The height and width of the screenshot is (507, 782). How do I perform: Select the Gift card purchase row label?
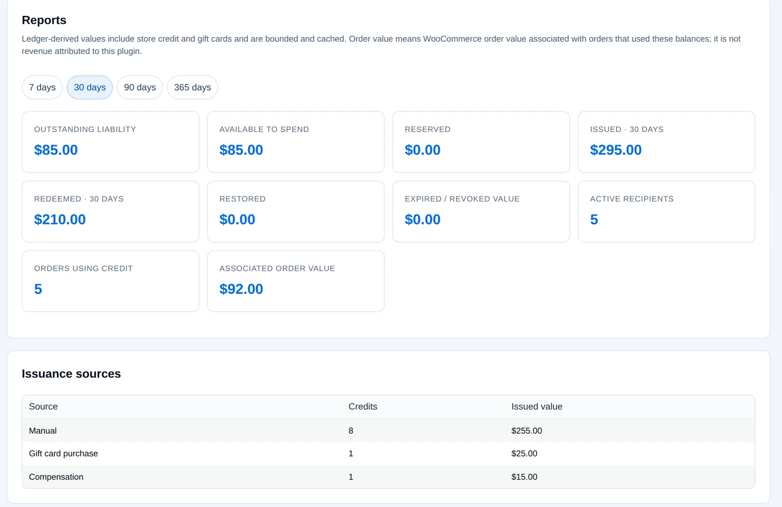(x=64, y=454)
